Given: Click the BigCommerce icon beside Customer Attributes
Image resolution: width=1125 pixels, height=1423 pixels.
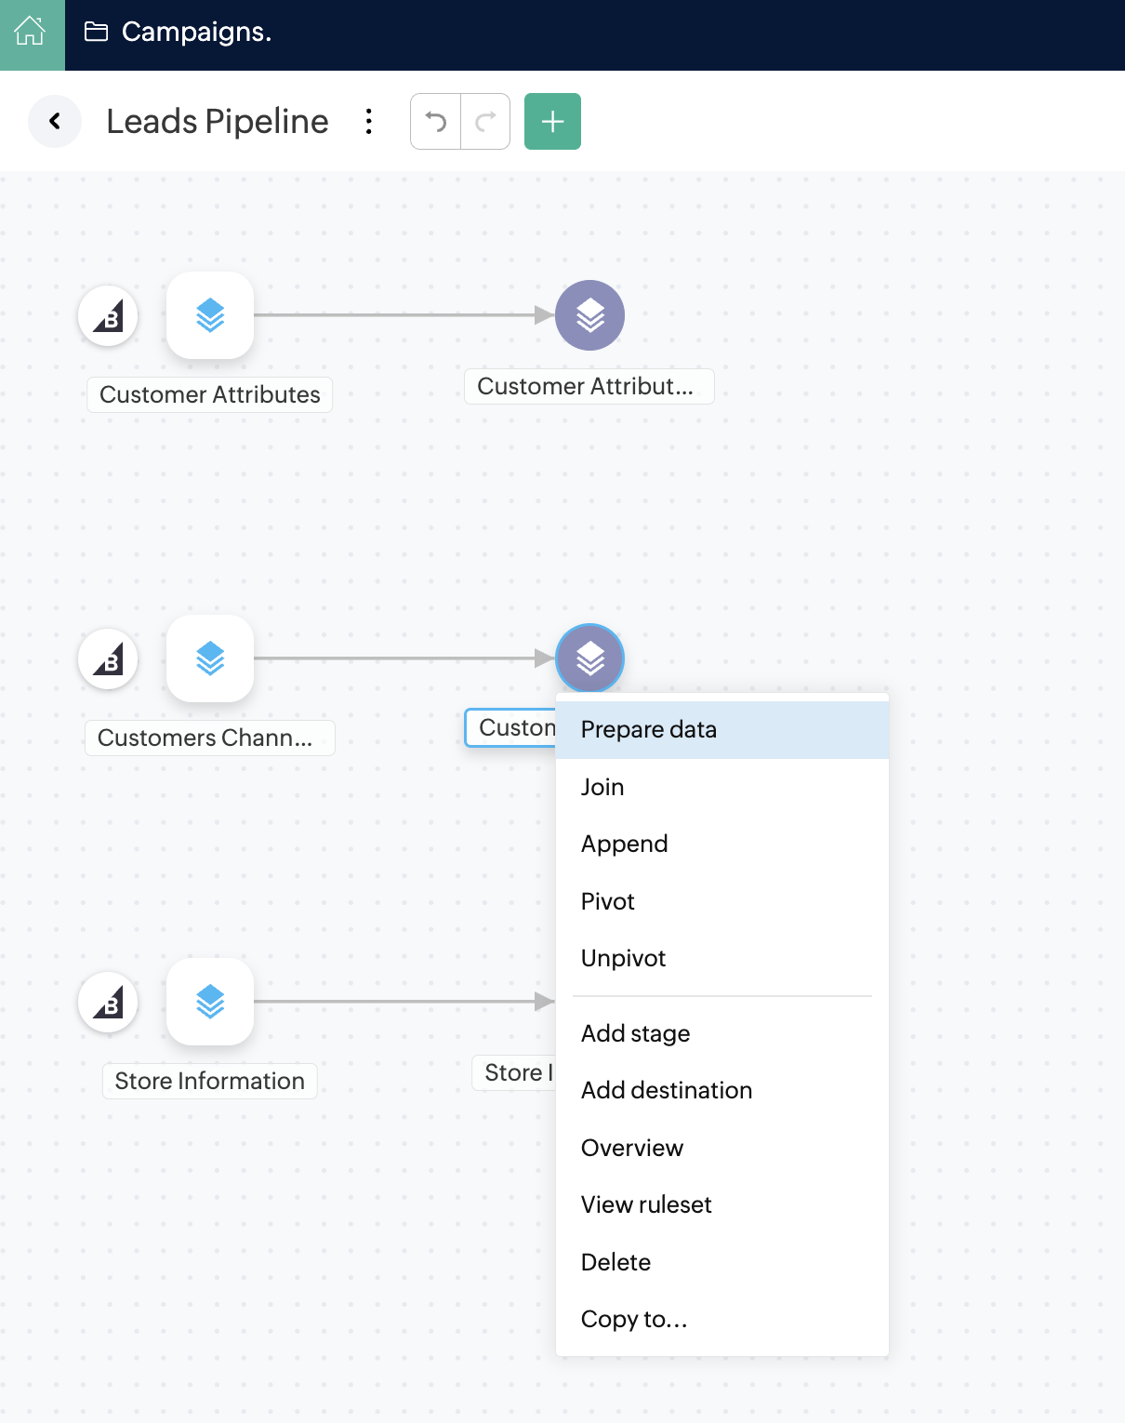Looking at the screenshot, I should coord(109,316).
